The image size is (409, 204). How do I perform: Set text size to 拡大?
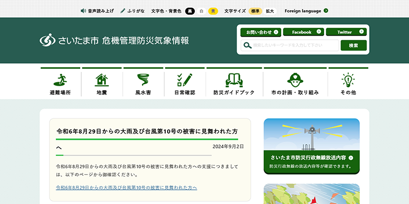pos(270,11)
